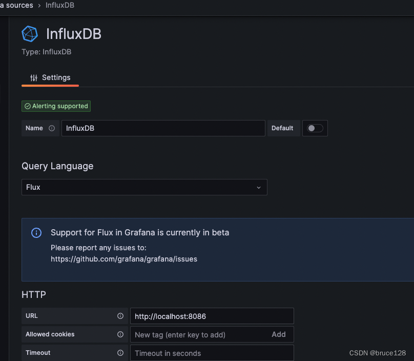Click the Alerting supported badge
414x361 pixels.
(x=56, y=106)
